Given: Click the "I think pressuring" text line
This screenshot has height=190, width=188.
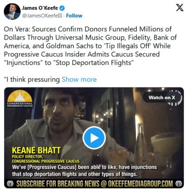Looking at the screenshot, I should (x=32, y=79).
